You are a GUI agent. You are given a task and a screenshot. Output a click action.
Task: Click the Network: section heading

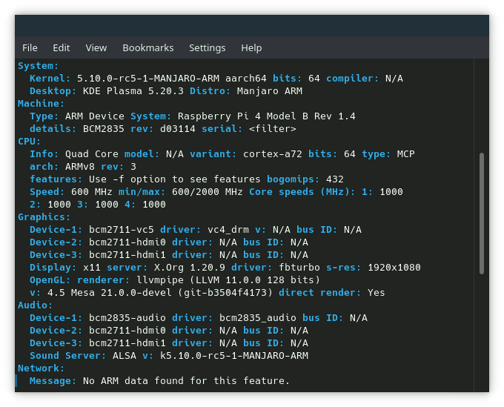(41, 368)
